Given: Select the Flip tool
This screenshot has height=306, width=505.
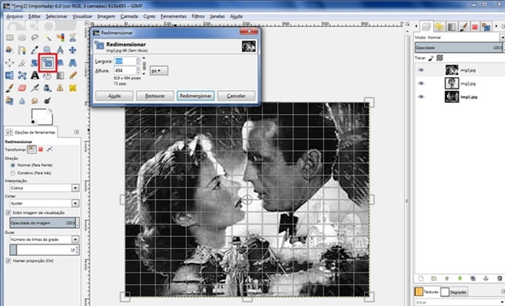Looking at the screenshot, I should coord(10,75).
